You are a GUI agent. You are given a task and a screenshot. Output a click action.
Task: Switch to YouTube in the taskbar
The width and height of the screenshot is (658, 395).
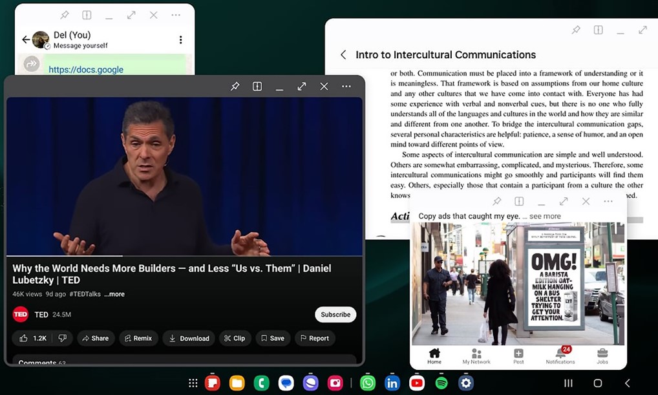tap(417, 383)
